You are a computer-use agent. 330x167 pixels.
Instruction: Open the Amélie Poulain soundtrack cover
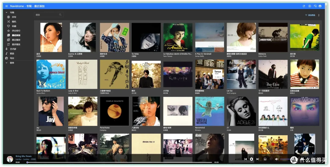point(178,37)
